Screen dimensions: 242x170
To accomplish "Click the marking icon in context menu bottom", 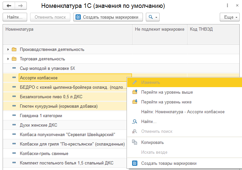I will (x=135, y=163).
